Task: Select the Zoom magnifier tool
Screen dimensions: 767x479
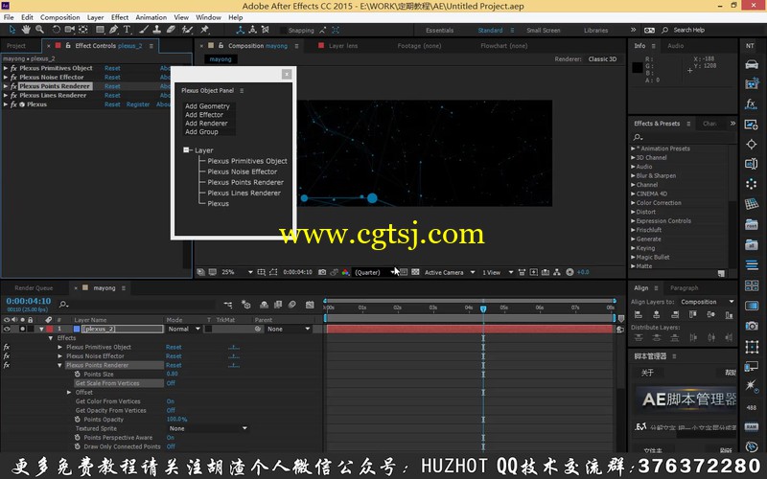Action: tap(39, 30)
